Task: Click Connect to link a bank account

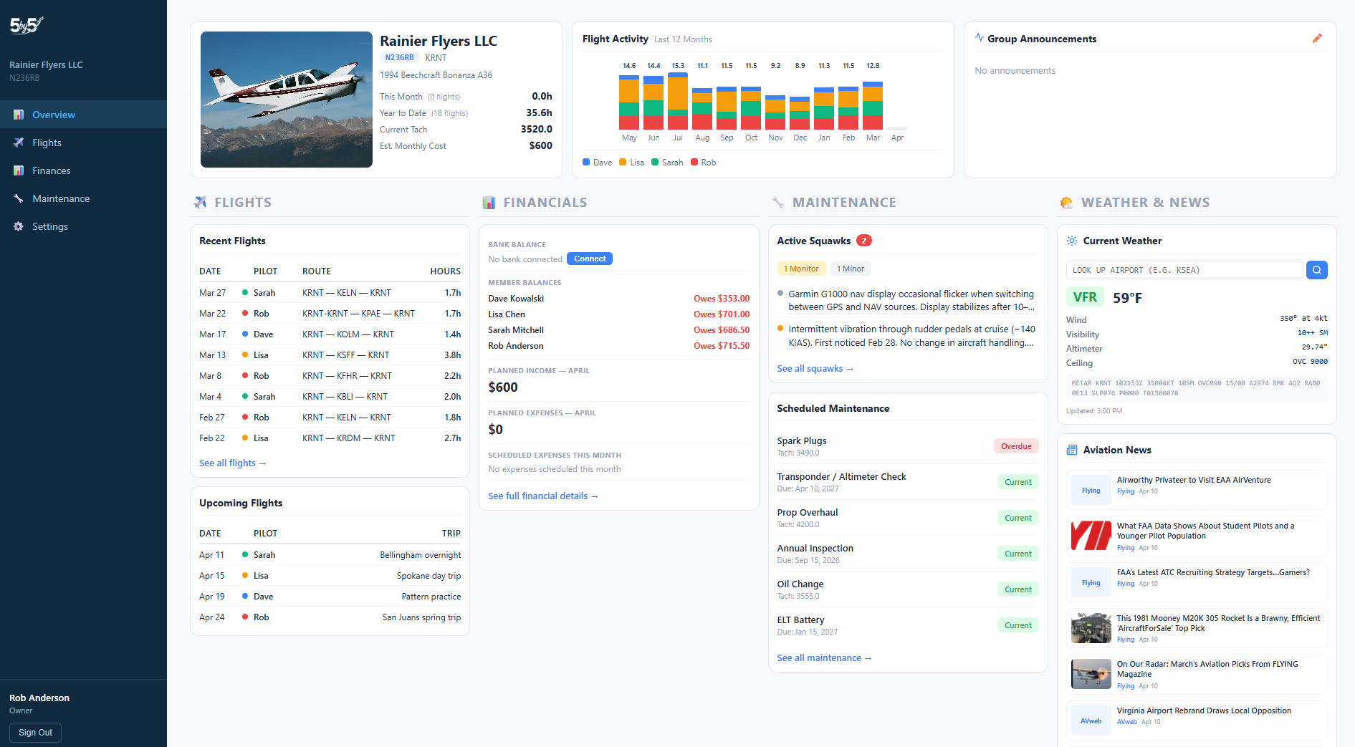Action: pyautogui.click(x=589, y=259)
